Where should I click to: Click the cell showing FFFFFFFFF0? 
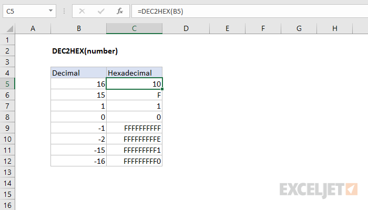click(x=134, y=161)
